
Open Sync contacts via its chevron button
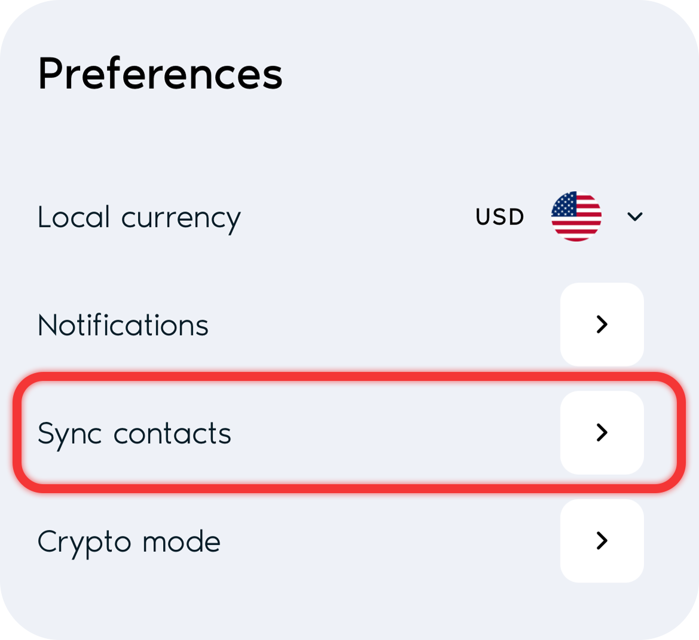602,432
